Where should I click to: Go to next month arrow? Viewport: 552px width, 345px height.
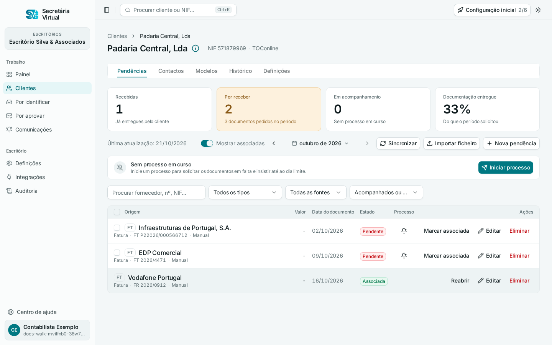(367, 143)
